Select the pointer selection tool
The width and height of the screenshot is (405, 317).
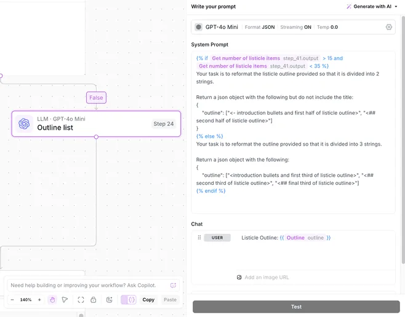click(x=65, y=300)
